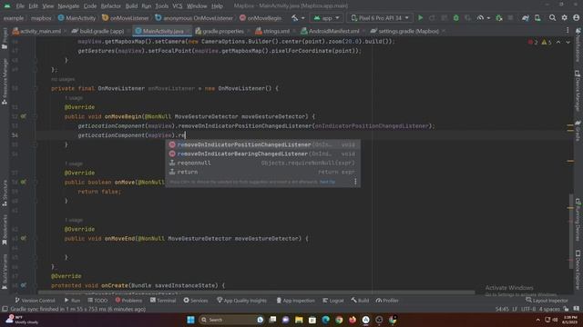The image size is (583, 327).
Task: Expand the profiler dropdown arrow in toolbar
Action: tap(488, 18)
